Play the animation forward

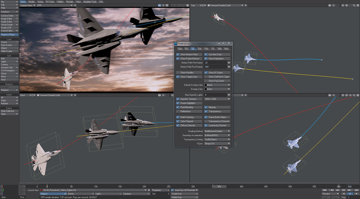tap(356, 194)
